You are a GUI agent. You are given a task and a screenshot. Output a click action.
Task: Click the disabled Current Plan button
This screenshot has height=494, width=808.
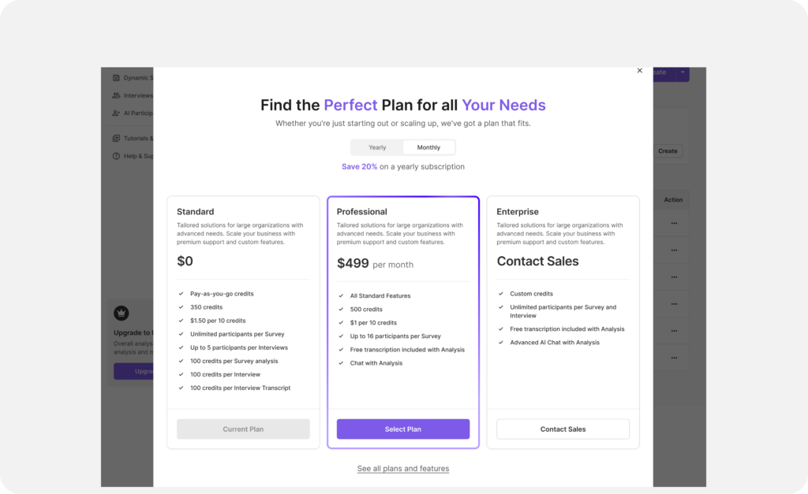pyautogui.click(x=243, y=429)
